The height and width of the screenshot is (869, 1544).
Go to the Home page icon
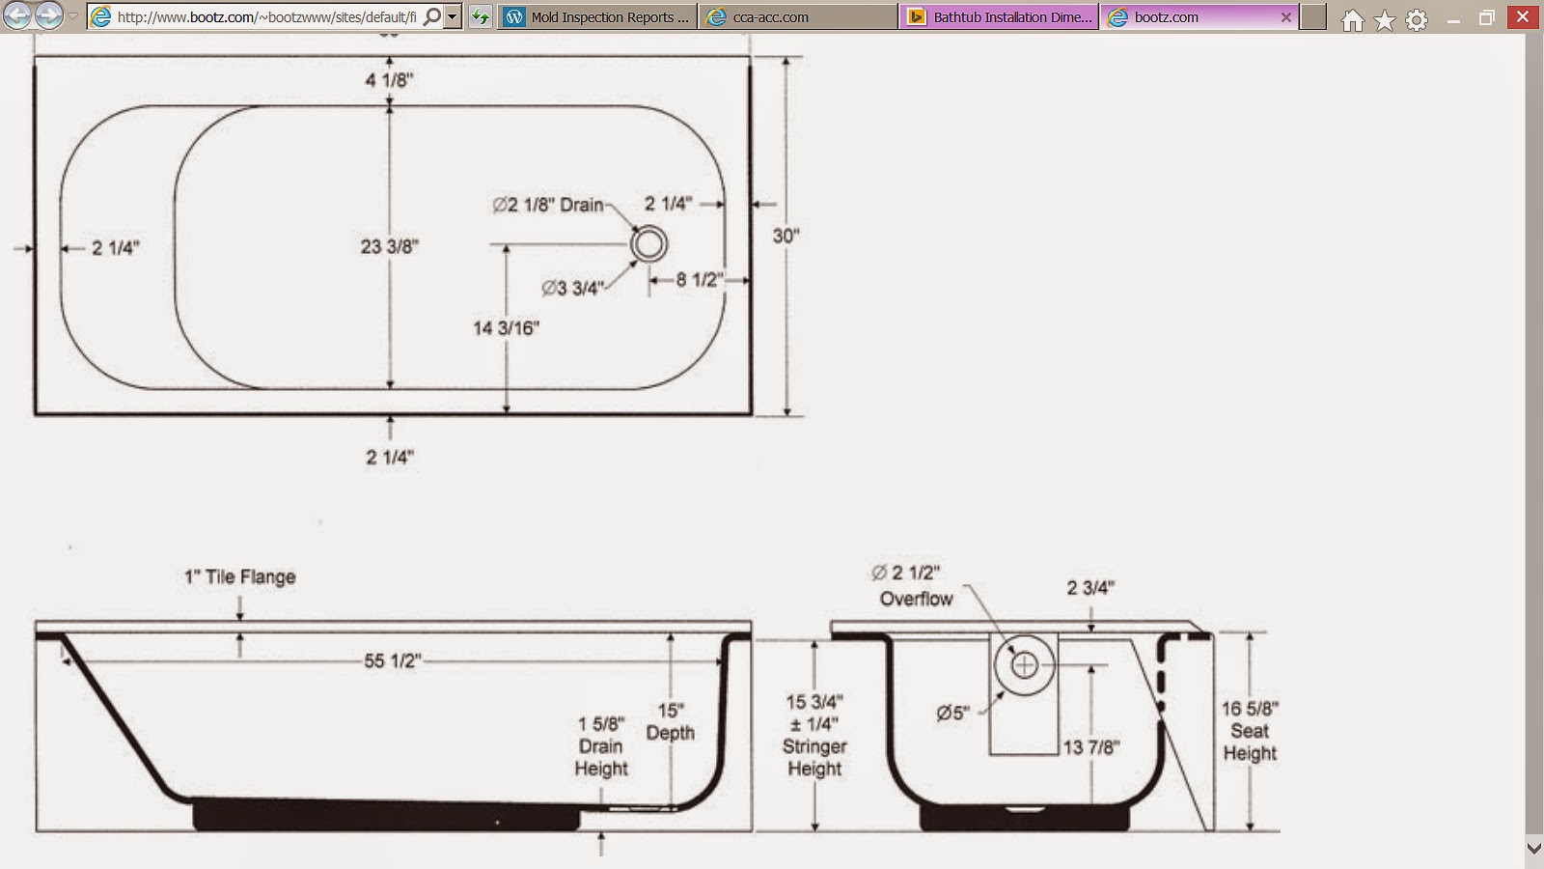click(1353, 20)
